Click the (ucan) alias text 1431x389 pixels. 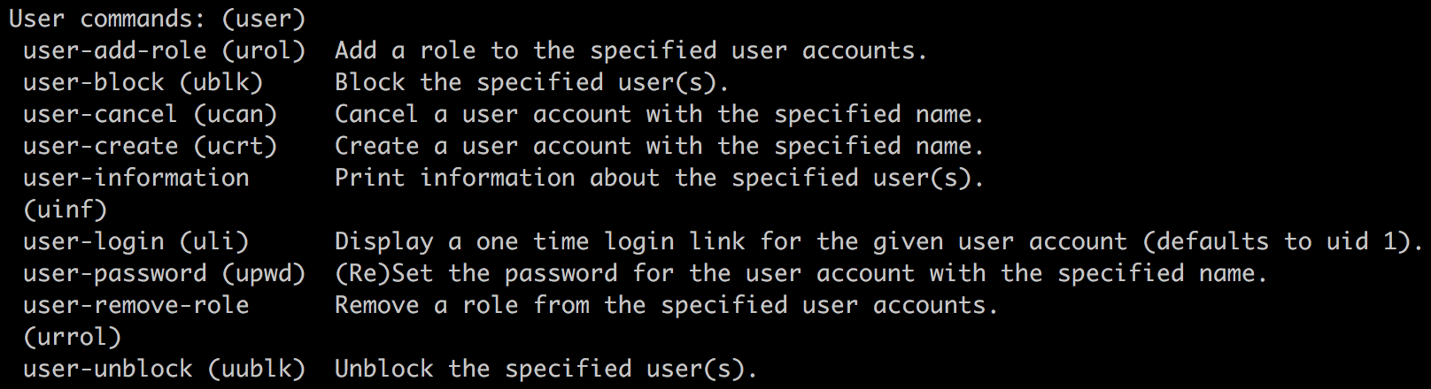click(x=235, y=114)
